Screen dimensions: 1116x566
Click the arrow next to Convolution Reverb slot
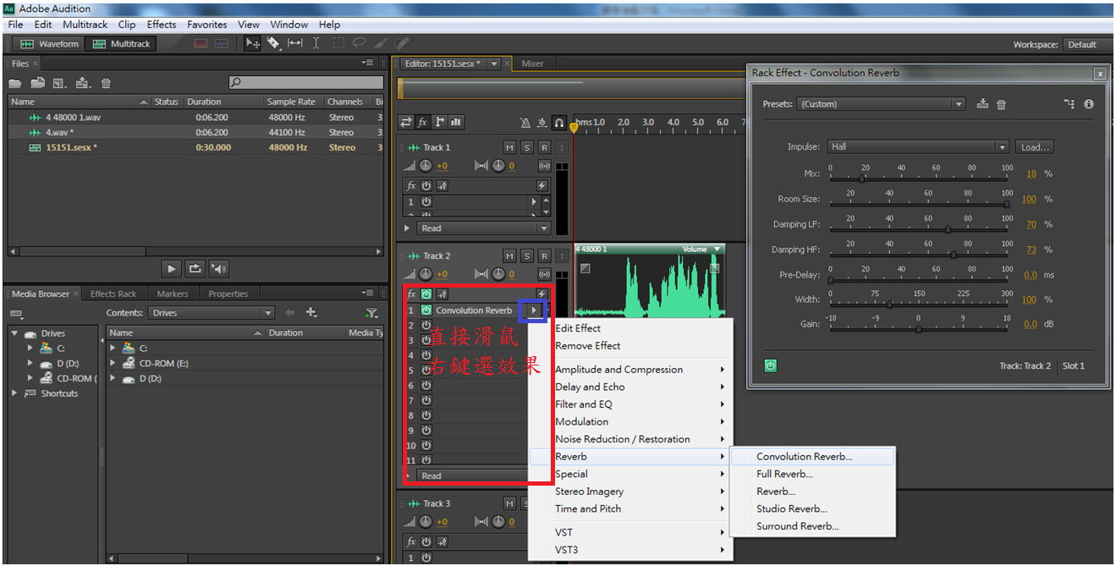coord(533,310)
